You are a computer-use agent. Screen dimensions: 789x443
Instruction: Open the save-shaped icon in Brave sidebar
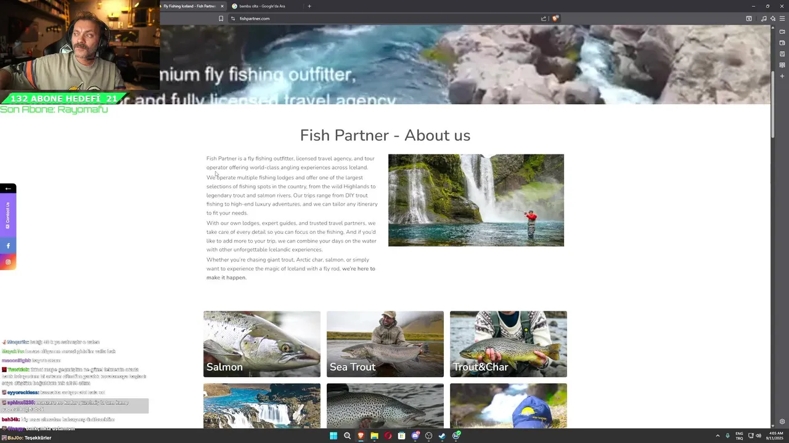pos(782,54)
